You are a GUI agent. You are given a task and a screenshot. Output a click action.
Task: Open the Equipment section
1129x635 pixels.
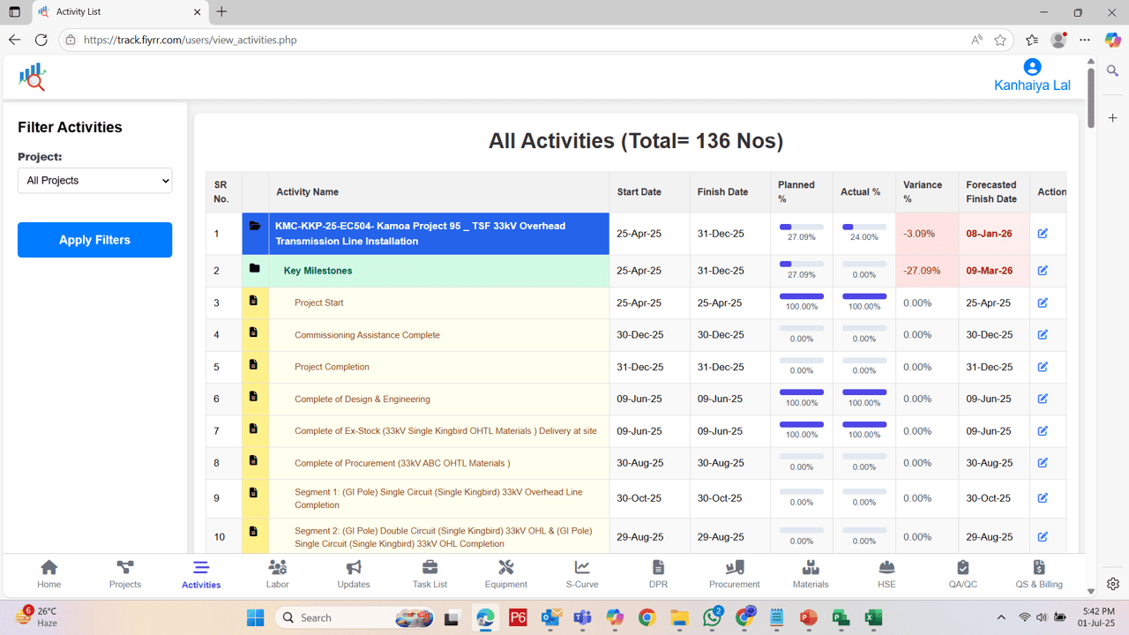[505, 573]
